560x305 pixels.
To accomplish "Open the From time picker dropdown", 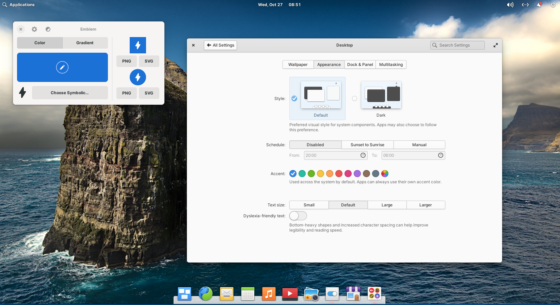I will (x=363, y=155).
